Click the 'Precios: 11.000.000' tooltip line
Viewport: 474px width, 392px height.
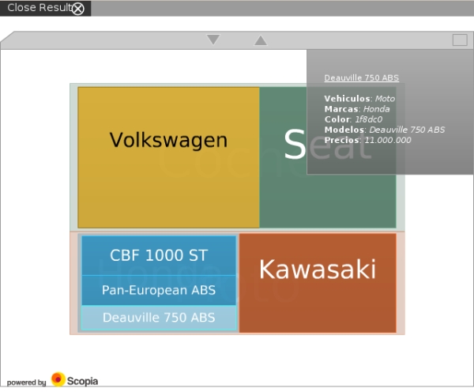coord(367,140)
